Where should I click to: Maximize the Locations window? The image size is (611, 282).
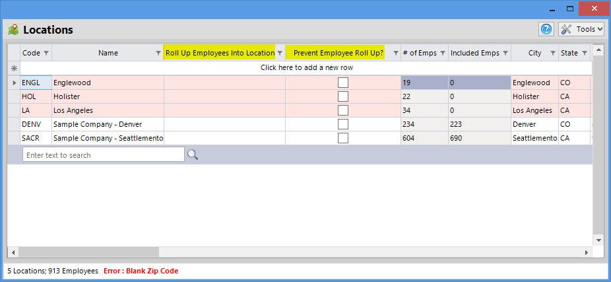pyautogui.click(x=570, y=9)
